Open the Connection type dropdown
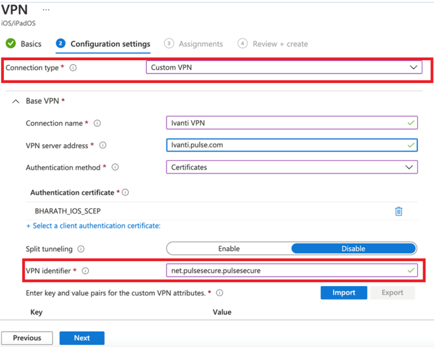The image size is (434, 347). [284, 68]
